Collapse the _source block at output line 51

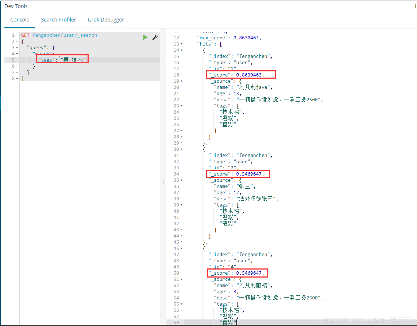click(181, 279)
